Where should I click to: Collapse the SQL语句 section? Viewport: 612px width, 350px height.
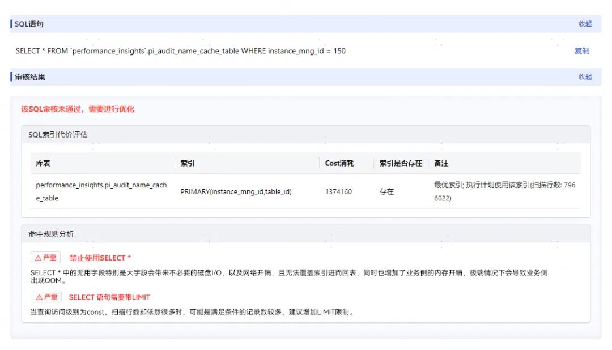click(585, 24)
